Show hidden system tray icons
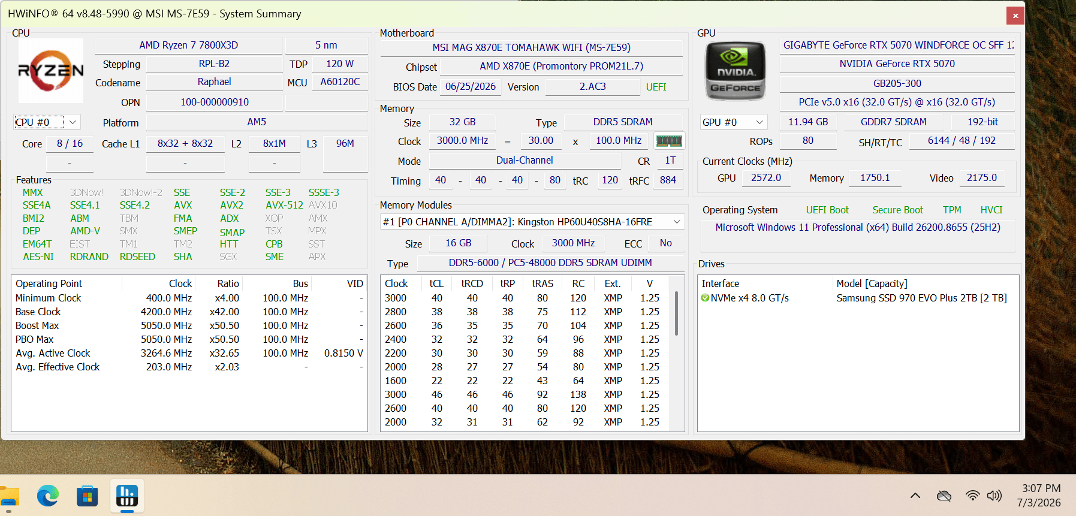The height and width of the screenshot is (516, 1076). [x=915, y=496]
